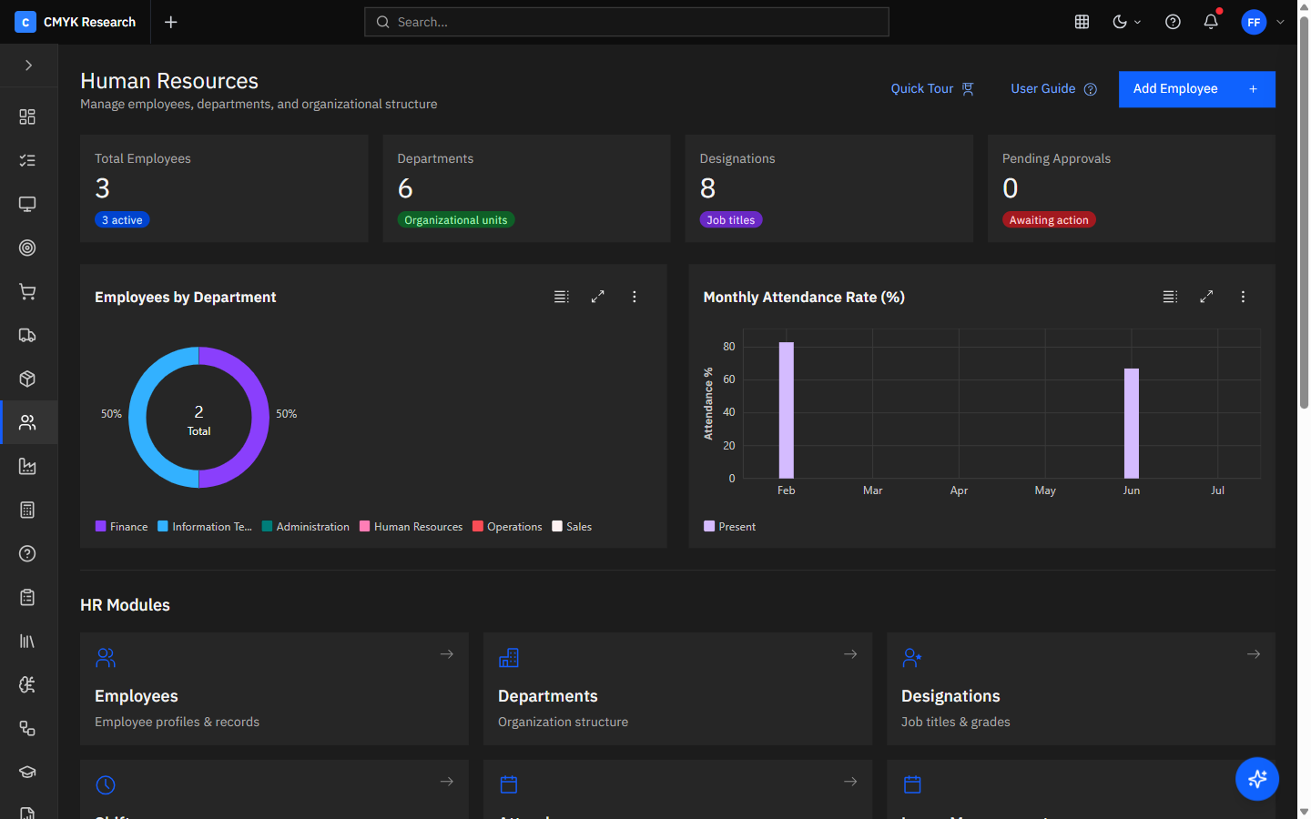Open the top bar help icon

coord(1173,22)
